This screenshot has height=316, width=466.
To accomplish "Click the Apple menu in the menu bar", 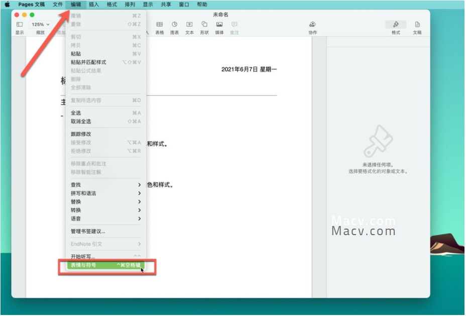I will pyautogui.click(x=7, y=5).
